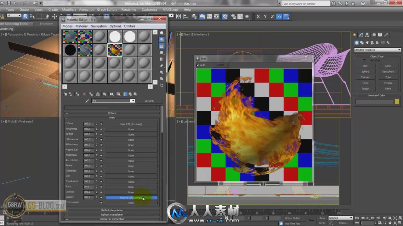
Task: Restrict to Y axis button
Action: 265,16
